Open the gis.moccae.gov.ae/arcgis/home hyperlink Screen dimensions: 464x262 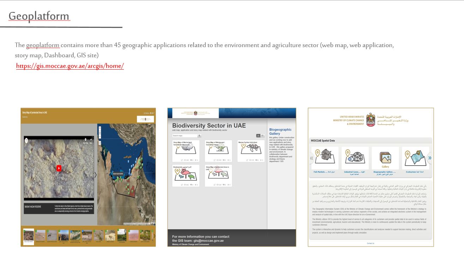(x=70, y=66)
